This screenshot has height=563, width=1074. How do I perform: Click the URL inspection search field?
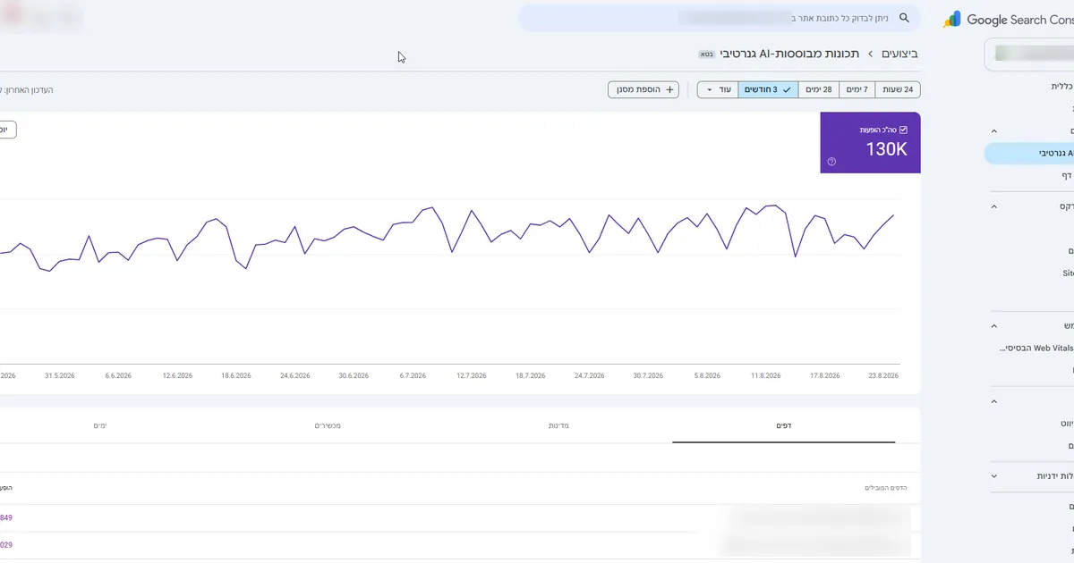click(720, 18)
